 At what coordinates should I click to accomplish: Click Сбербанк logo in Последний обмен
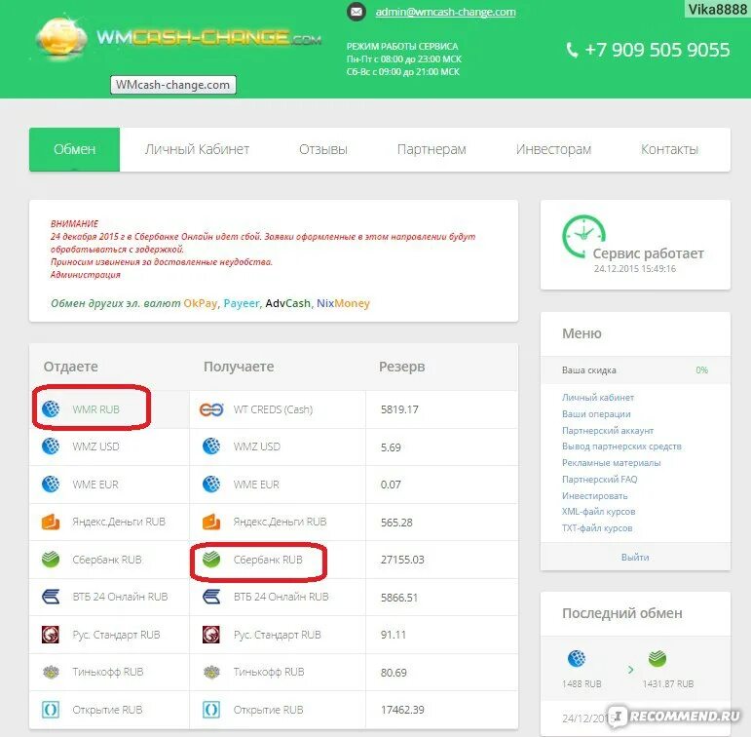tap(657, 658)
